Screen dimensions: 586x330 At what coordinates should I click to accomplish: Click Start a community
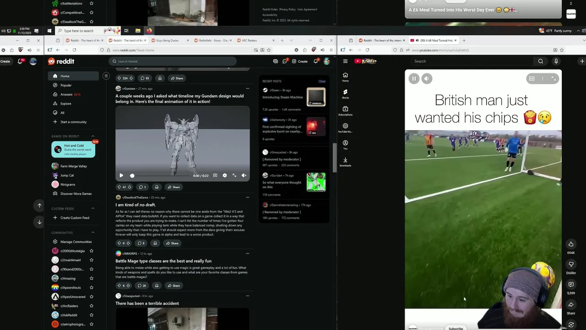pos(73,122)
